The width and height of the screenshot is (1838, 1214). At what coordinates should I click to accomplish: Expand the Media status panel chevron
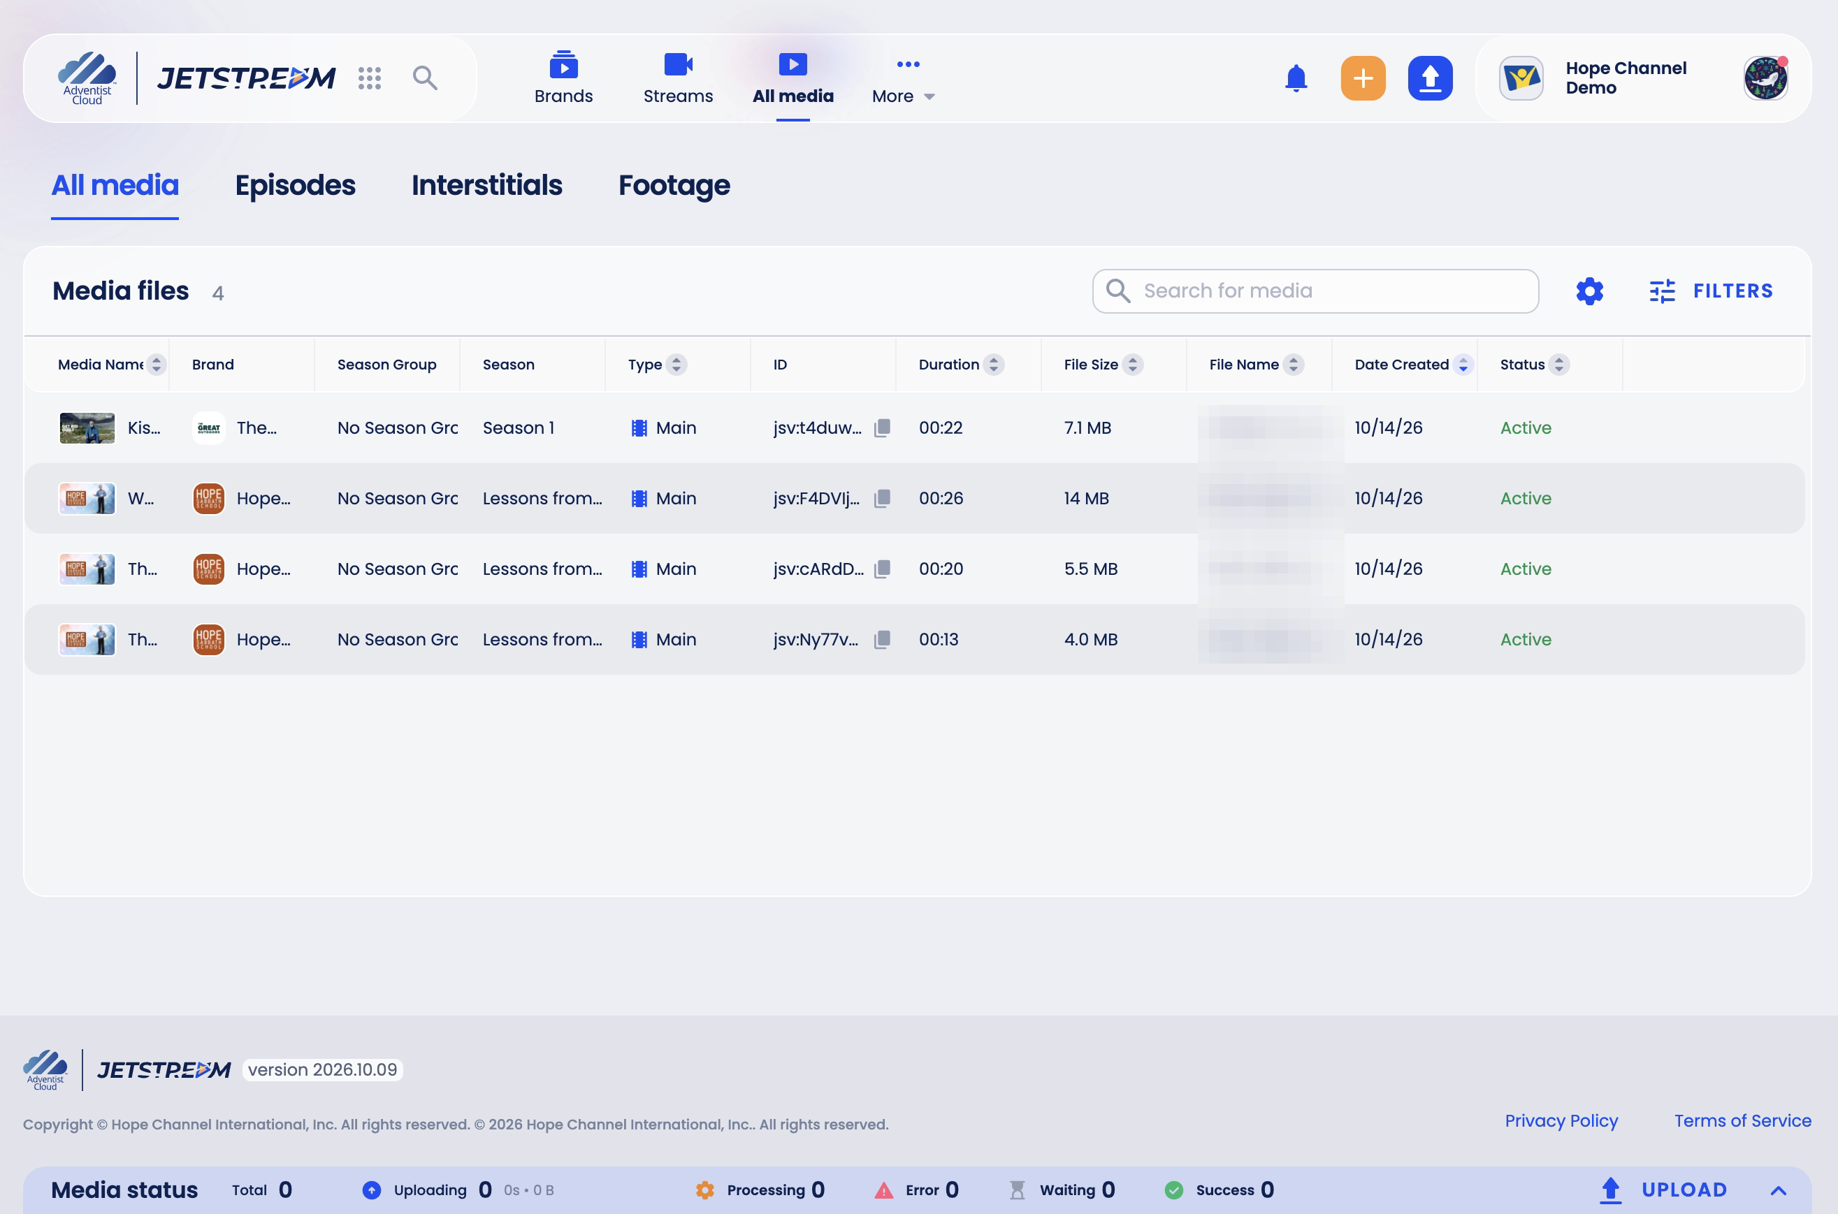pyautogui.click(x=1778, y=1191)
